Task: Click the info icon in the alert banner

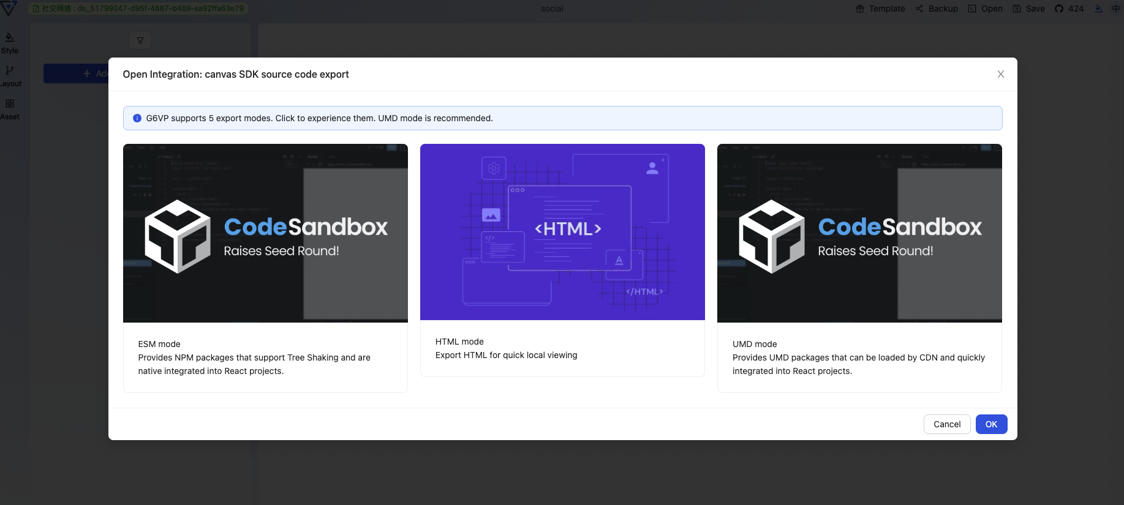Action: pos(137,118)
